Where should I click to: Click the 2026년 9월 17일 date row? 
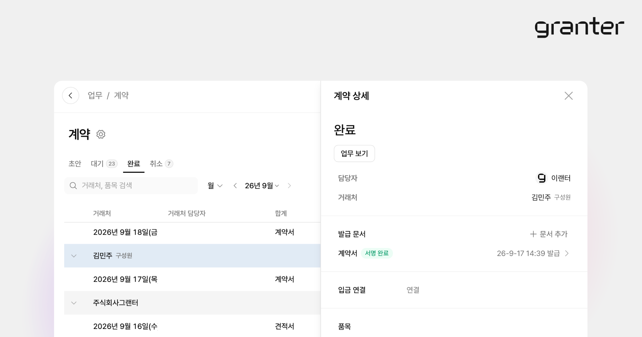click(125, 279)
